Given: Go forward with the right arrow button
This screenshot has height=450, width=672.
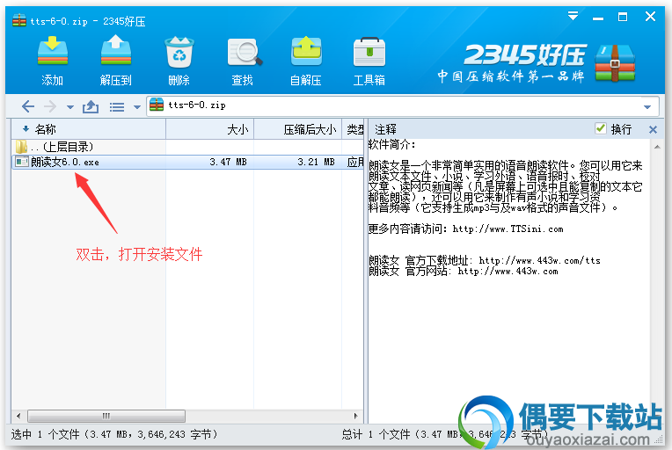Looking at the screenshot, I should coord(50,106).
